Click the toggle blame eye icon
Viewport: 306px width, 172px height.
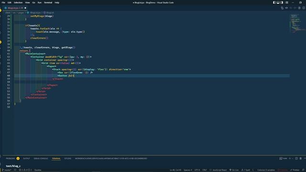(286, 8)
